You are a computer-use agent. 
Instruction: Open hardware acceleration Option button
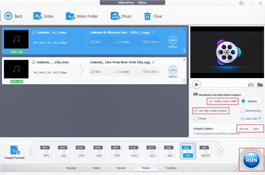[x=249, y=101]
